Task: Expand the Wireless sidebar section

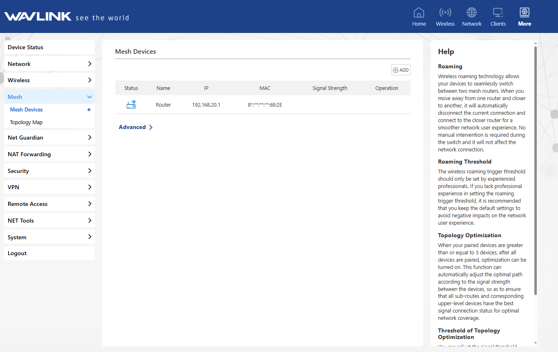Action: [49, 80]
